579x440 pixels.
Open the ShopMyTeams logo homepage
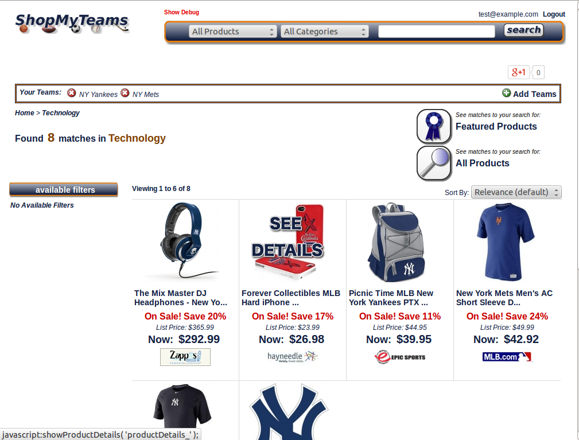(x=72, y=23)
